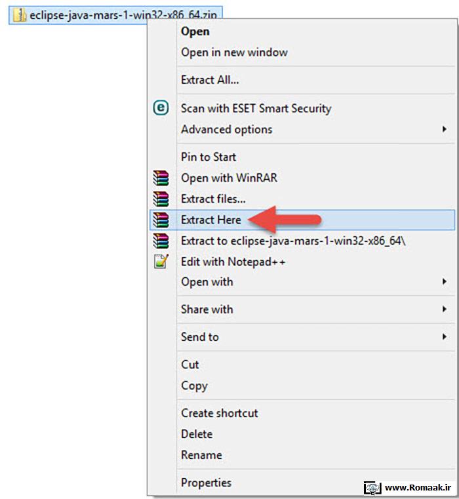Click the ESET Smart Security icon
459x499 pixels.
coord(161,108)
